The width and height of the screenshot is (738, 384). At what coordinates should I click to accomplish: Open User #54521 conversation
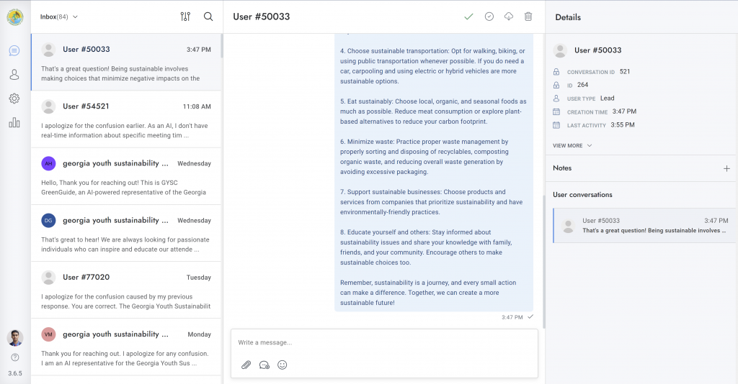coord(126,119)
